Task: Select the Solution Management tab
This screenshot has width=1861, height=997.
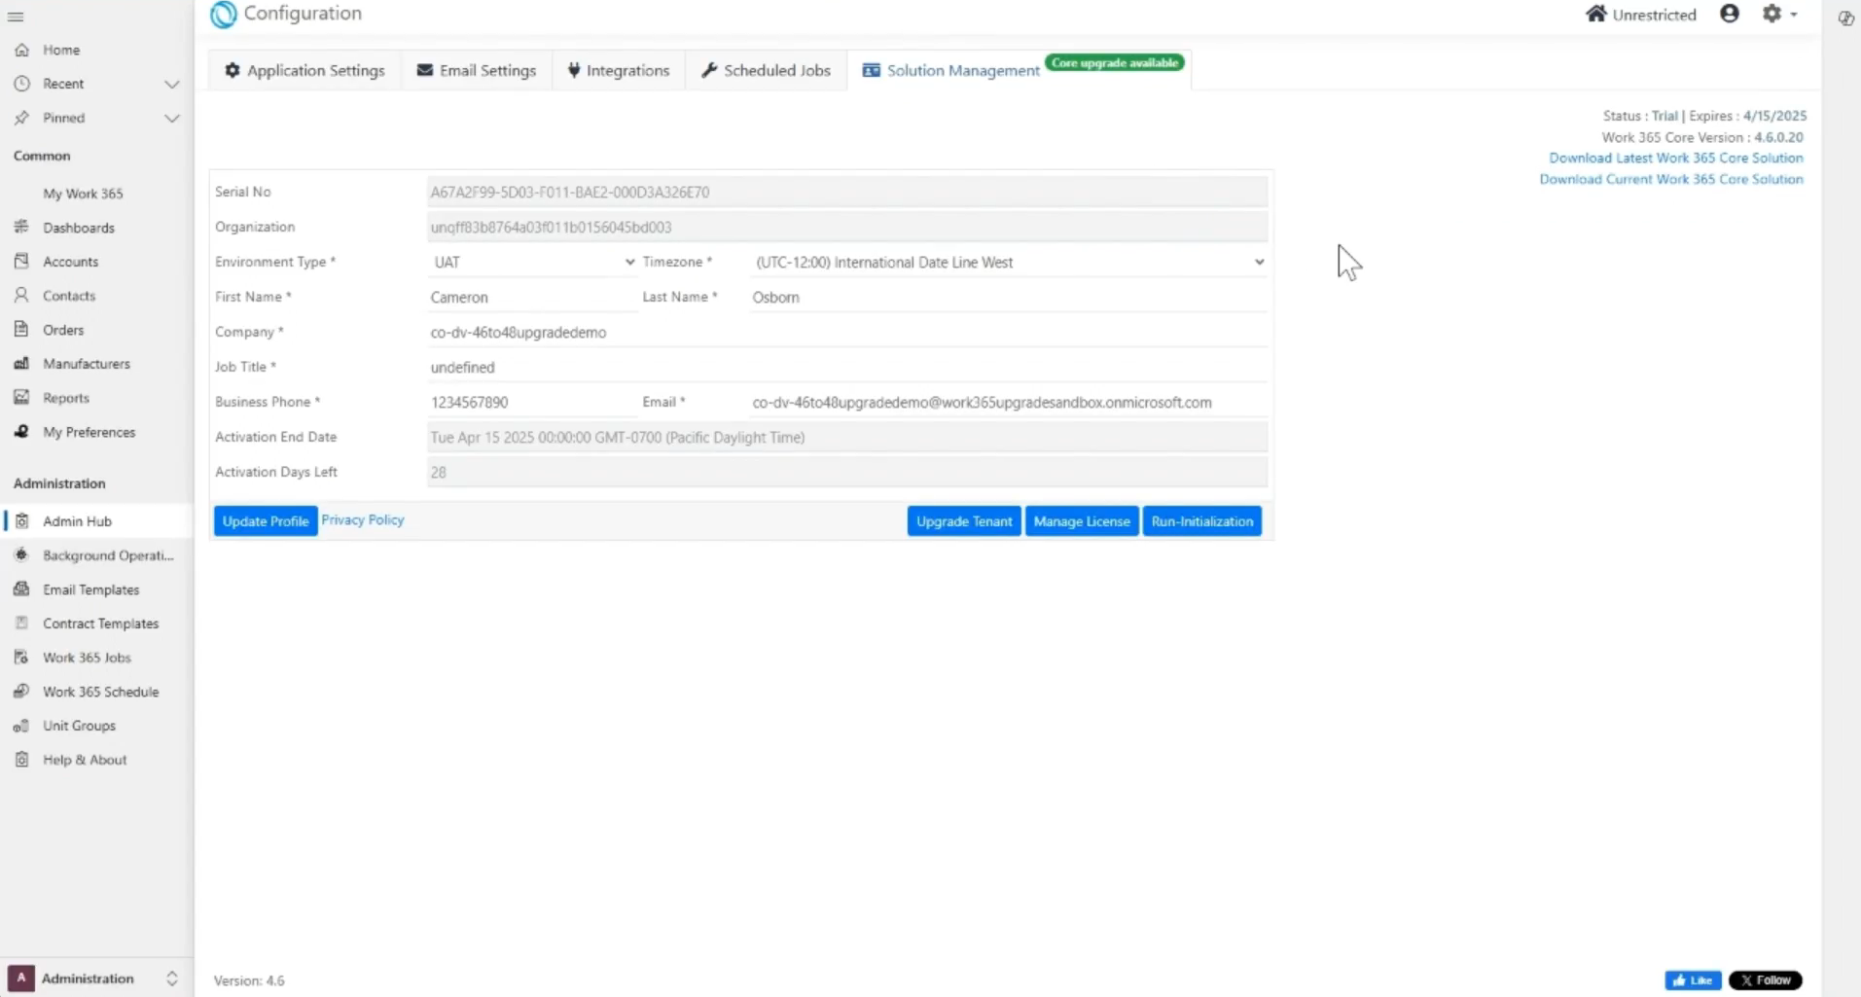Action: pos(950,71)
